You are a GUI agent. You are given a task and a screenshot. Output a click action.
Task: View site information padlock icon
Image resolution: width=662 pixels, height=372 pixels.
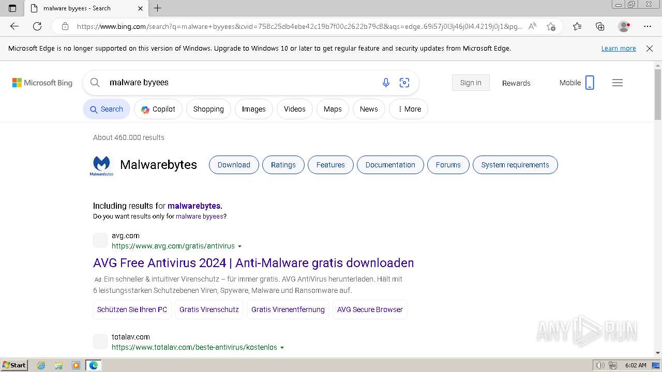click(x=65, y=26)
